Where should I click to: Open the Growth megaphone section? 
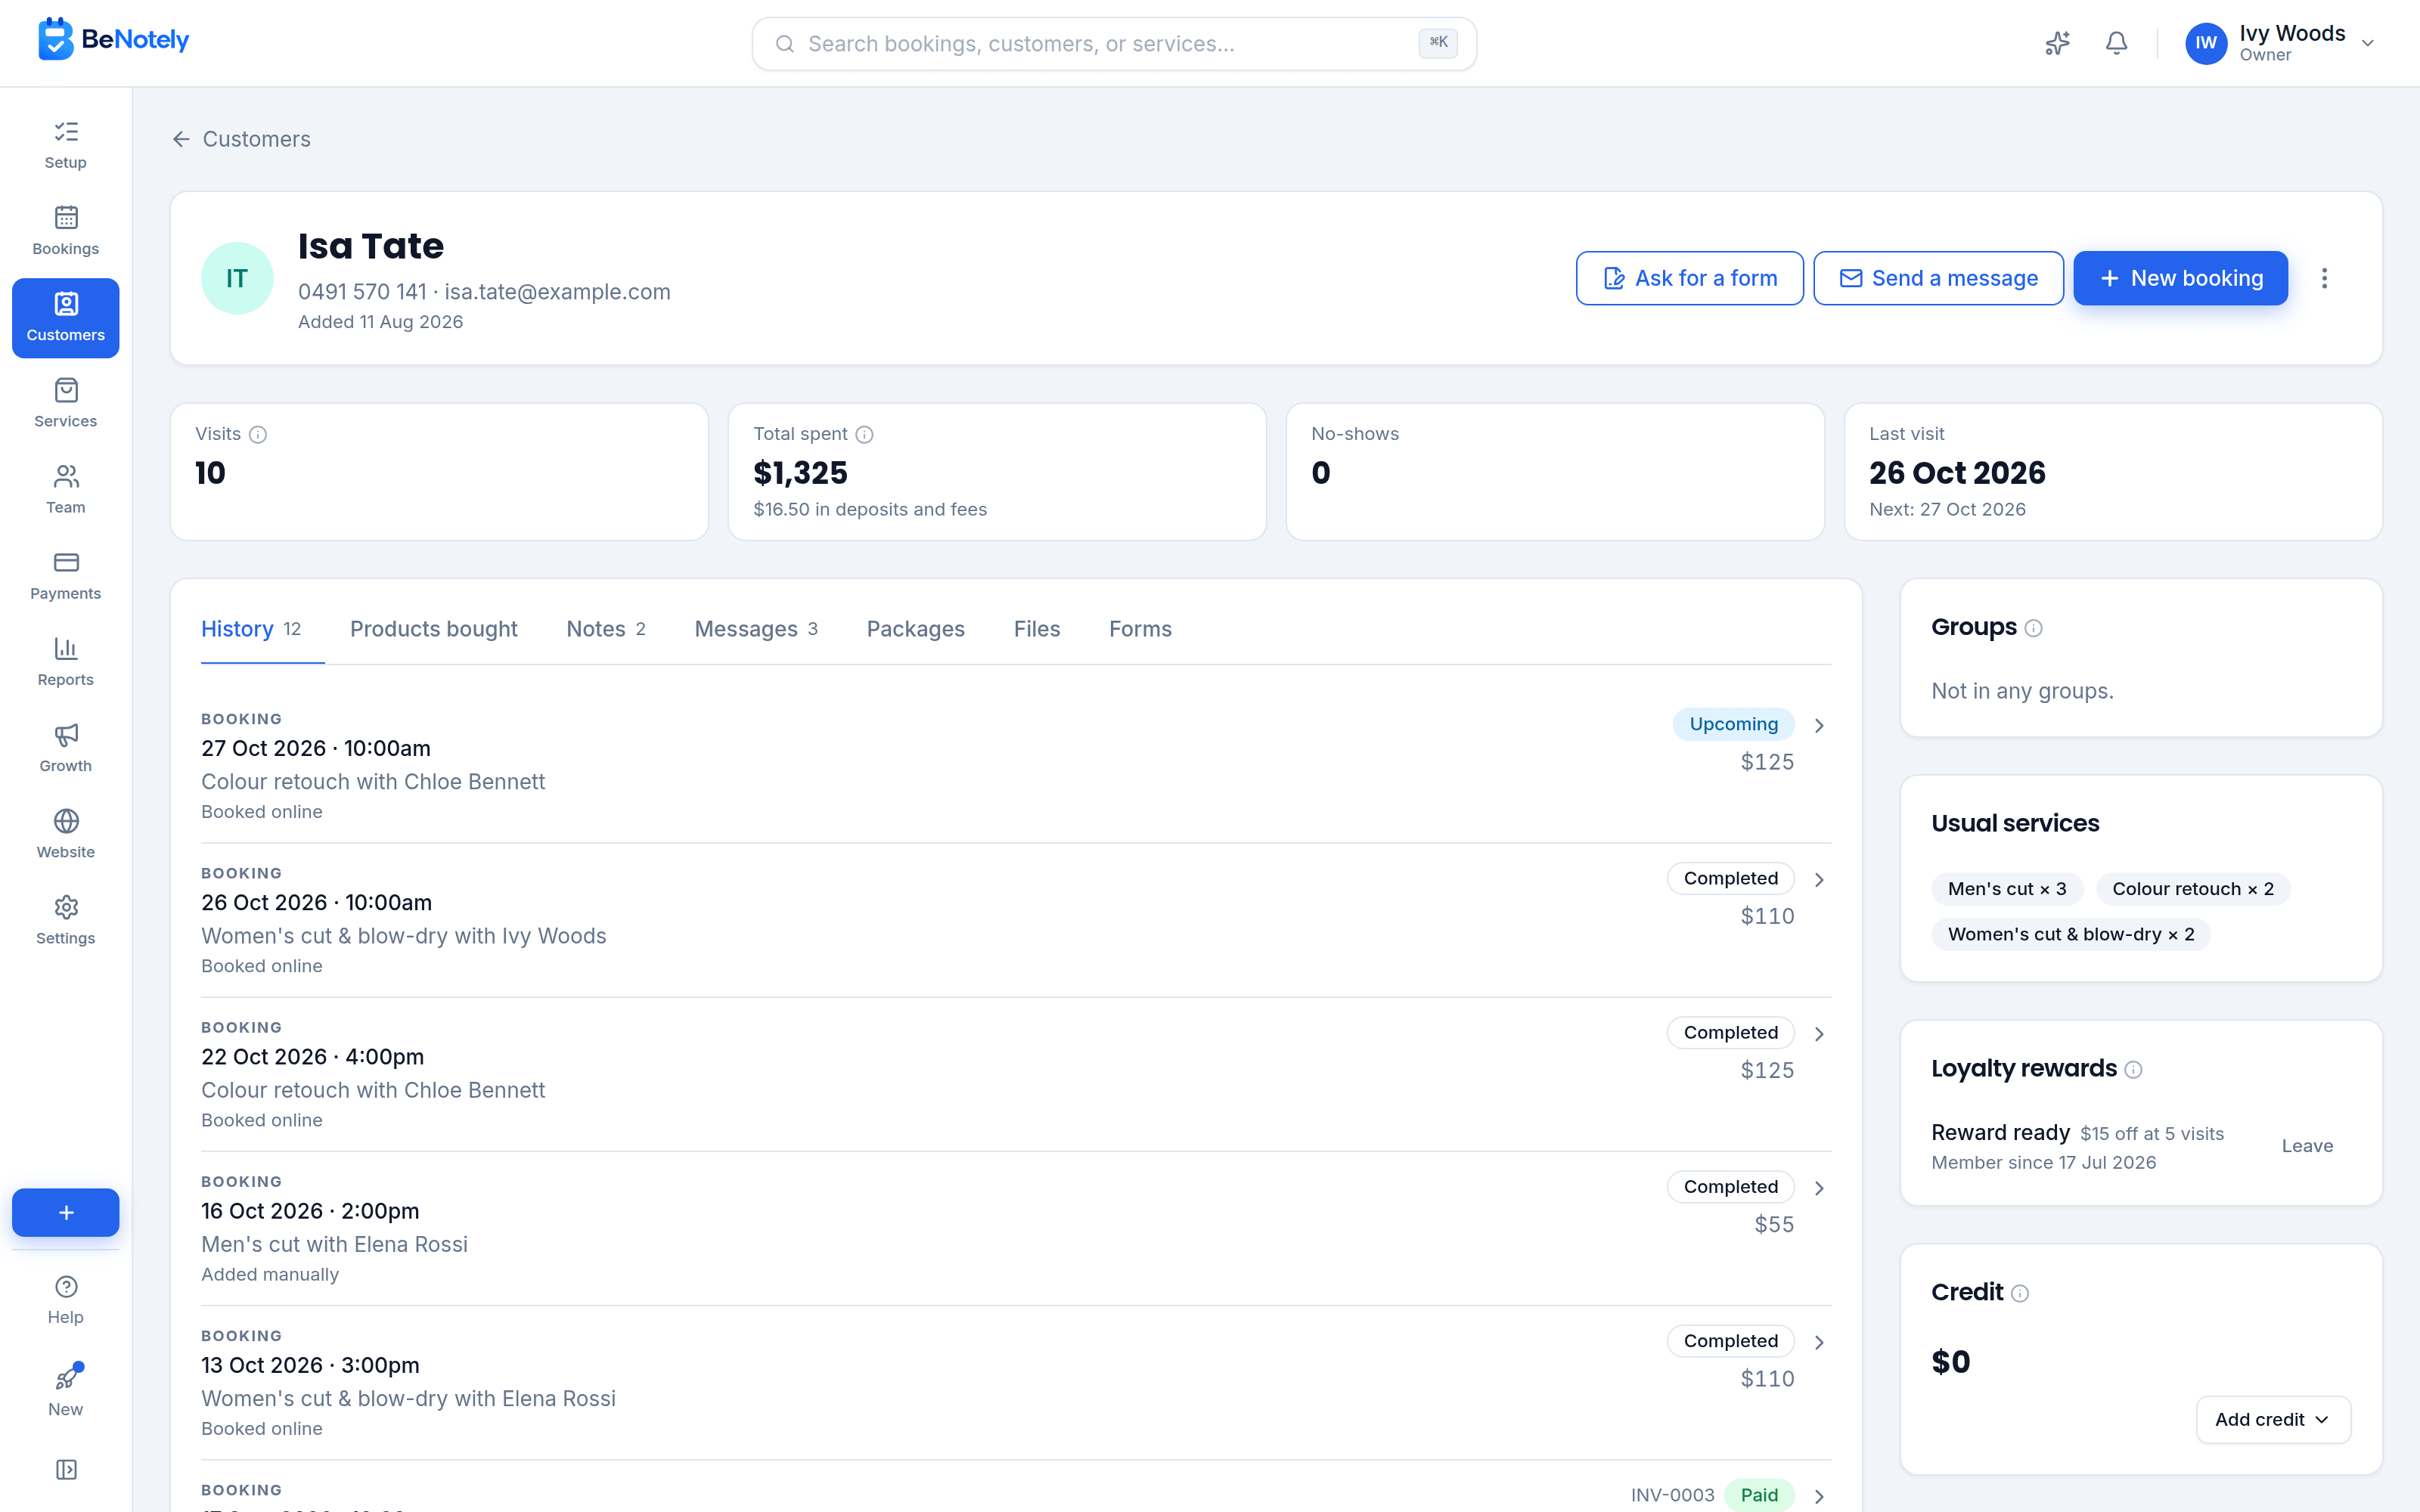pos(66,748)
